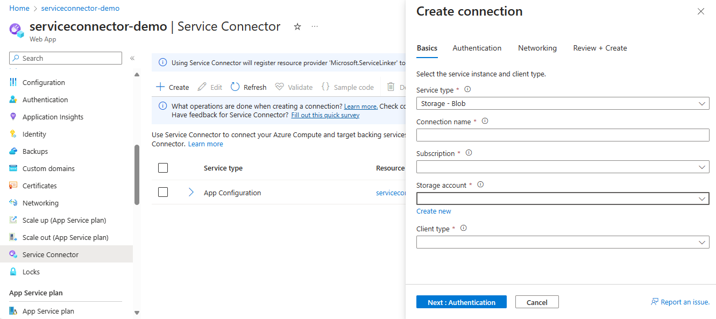716x319 pixels.
Task: Open Sample code from the toolbar
Action: click(348, 87)
